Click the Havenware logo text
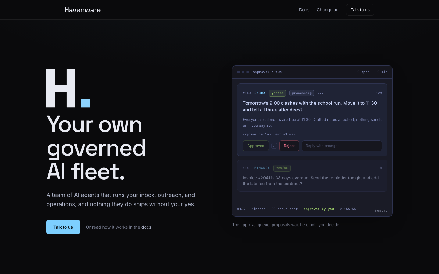Viewport: 439px width, 274px height. [82, 10]
